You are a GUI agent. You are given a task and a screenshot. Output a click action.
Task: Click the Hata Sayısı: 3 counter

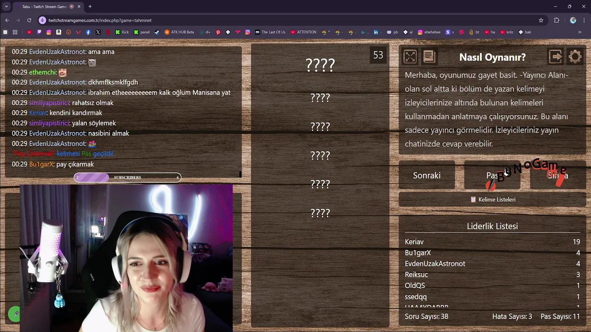point(512,316)
